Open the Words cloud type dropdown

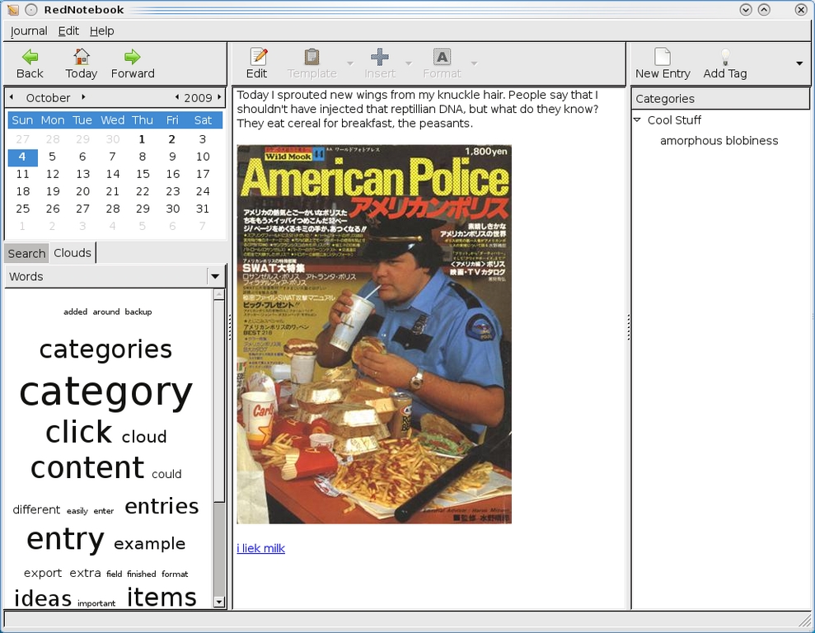pyautogui.click(x=215, y=277)
